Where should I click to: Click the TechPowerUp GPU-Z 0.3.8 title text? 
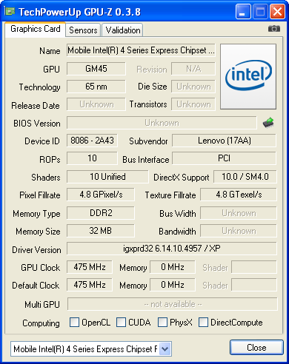click(x=79, y=12)
